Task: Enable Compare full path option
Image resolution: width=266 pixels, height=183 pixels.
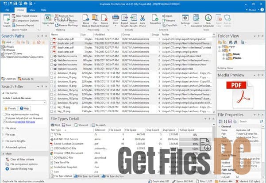Action: 4,118
